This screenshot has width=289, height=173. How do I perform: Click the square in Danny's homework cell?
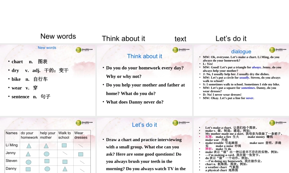(28, 169)
